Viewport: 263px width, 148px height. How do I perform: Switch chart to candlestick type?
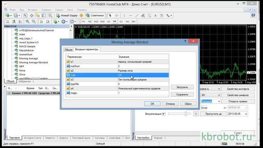[14, 22]
